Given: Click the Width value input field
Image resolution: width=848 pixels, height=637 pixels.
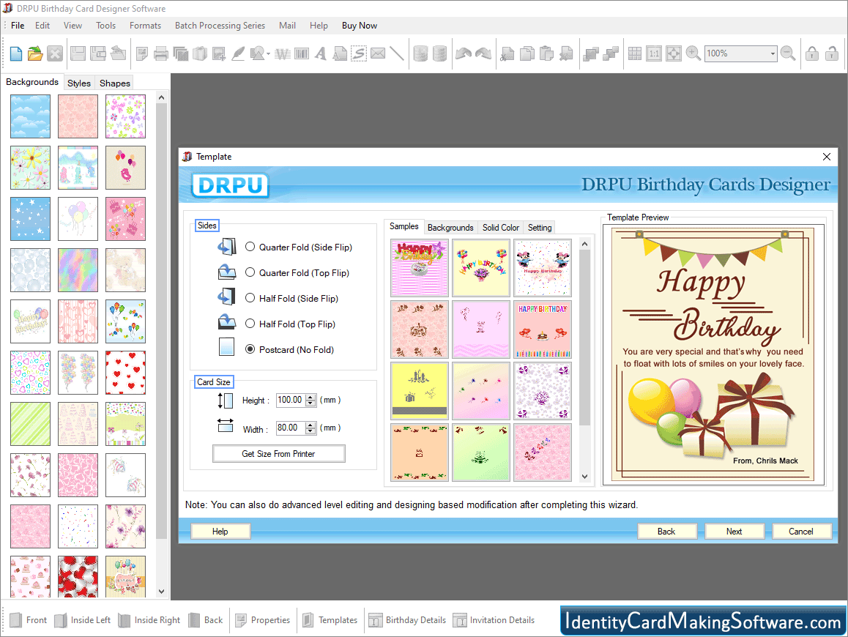Looking at the screenshot, I should click(291, 428).
